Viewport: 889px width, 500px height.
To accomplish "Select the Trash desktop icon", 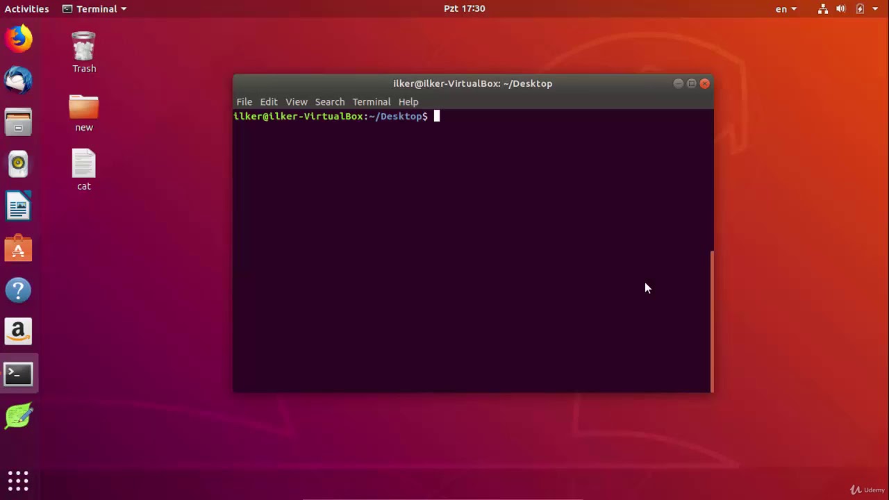I will [84, 52].
